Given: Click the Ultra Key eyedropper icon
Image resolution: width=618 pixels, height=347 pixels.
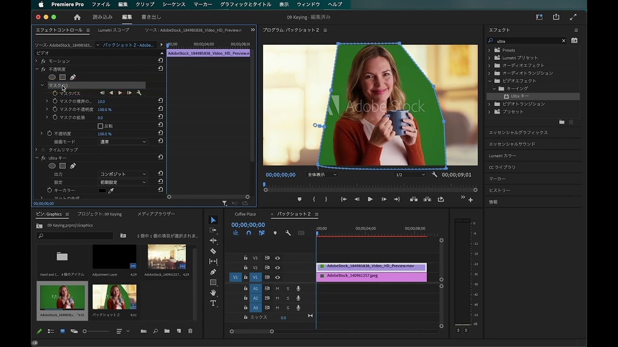Looking at the screenshot, I should tap(111, 190).
